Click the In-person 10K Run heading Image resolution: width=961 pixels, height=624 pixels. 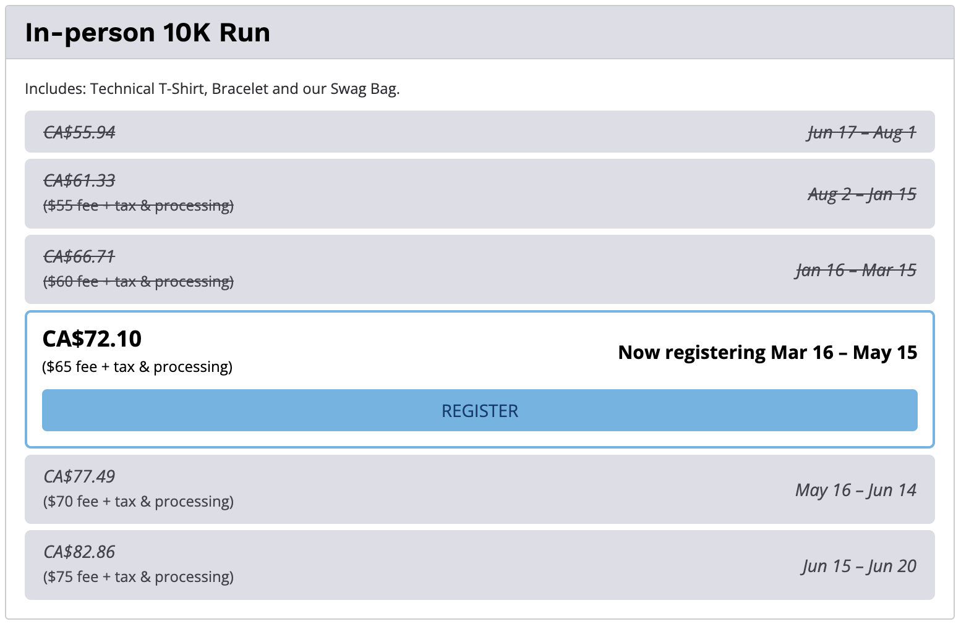pos(147,33)
